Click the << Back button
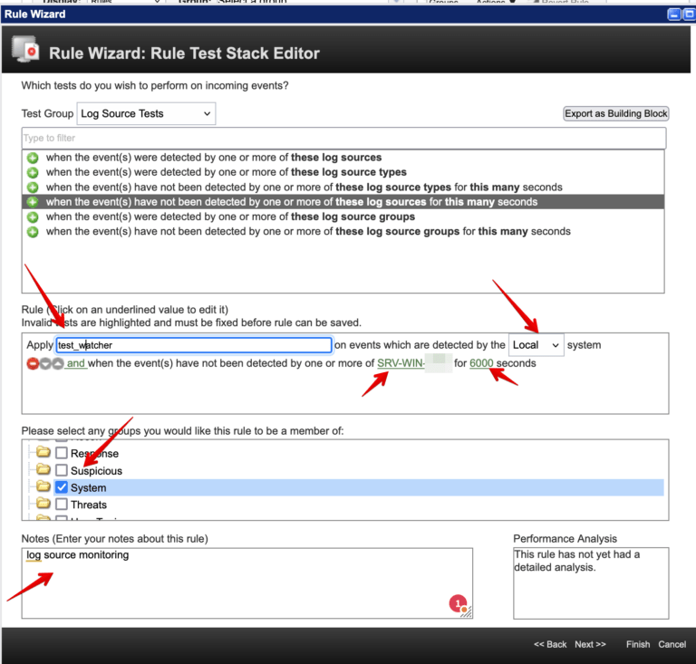 [x=550, y=644]
